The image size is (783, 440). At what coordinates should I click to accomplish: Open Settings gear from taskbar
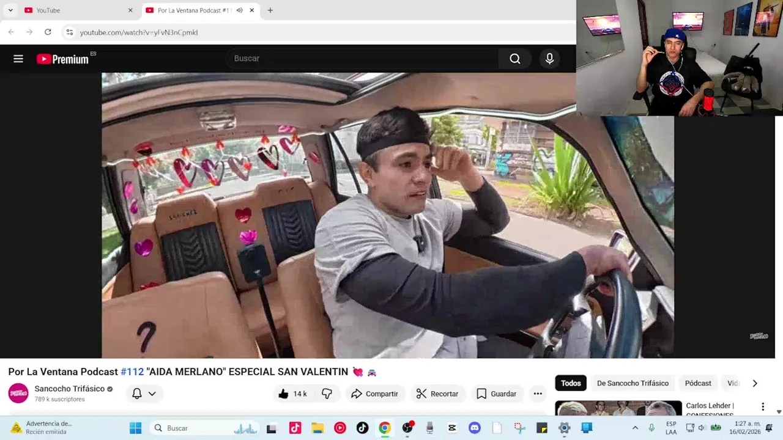tap(565, 428)
